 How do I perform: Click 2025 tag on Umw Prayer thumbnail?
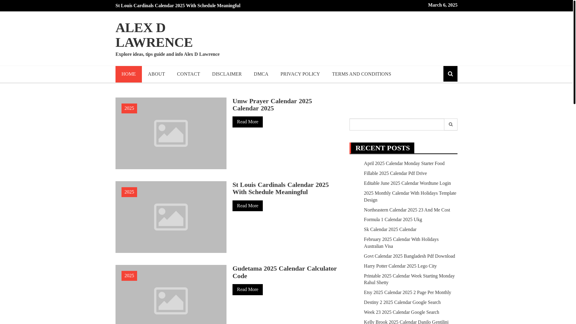coord(129,108)
